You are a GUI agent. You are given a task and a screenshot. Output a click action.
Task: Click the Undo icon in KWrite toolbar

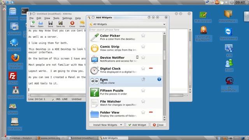[82, 24]
